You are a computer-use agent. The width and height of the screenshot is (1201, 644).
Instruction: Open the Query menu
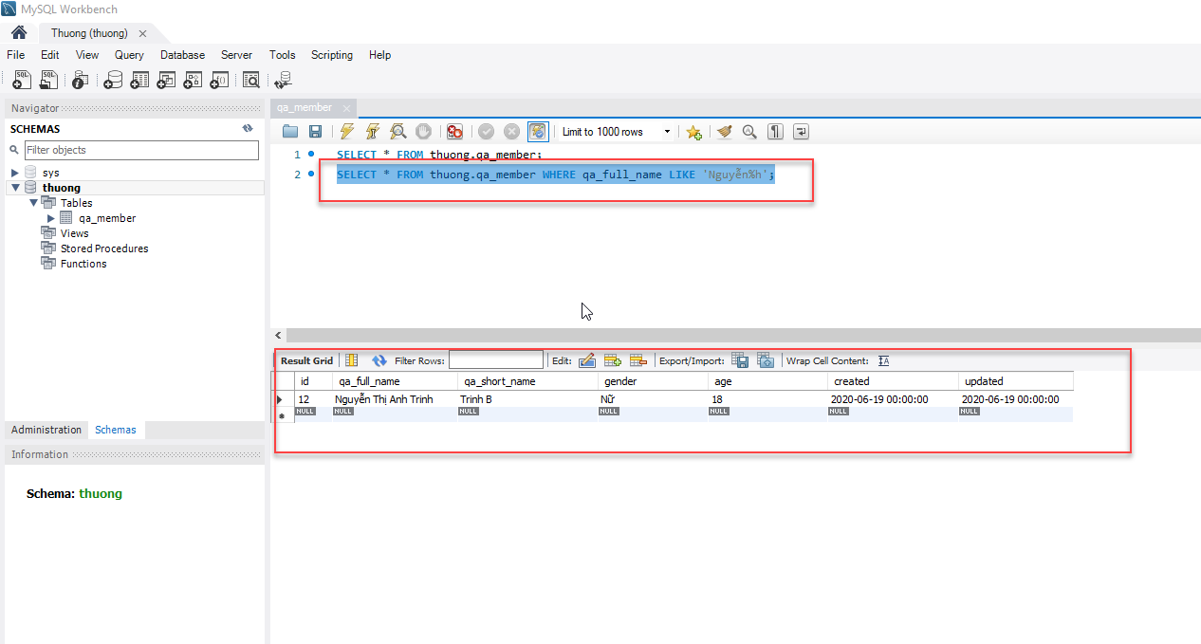pyautogui.click(x=129, y=55)
